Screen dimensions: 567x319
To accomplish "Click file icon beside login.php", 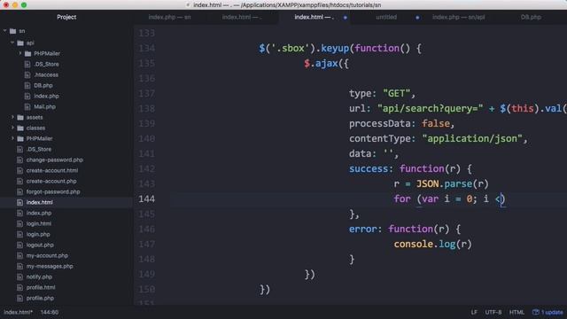I will (x=19, y=234).
